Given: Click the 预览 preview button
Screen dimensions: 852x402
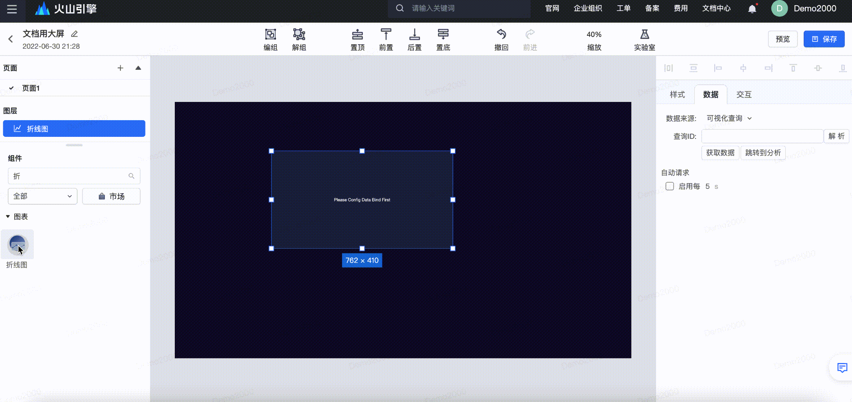Looking at the screenshot, I should (782, 39).
